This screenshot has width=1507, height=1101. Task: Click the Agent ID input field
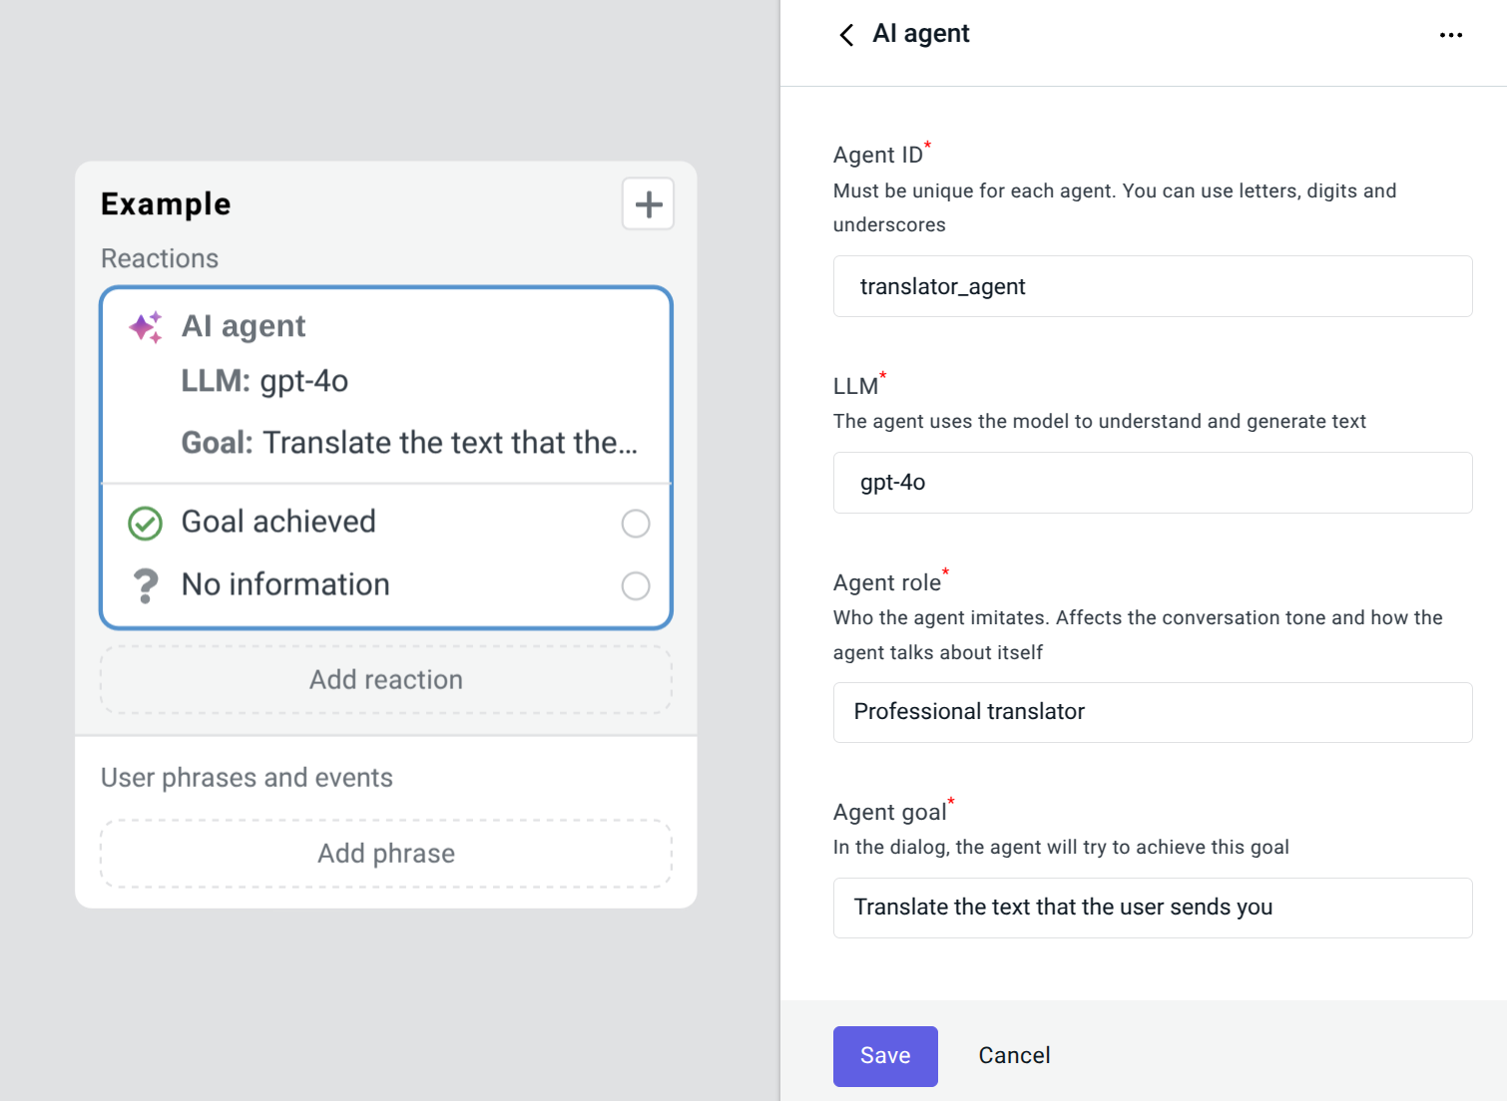click(x=1152, y=287)
